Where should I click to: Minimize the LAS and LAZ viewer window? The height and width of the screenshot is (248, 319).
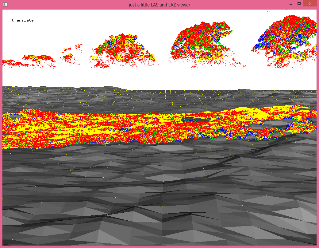pyautogui.click(x=290, y=4)
